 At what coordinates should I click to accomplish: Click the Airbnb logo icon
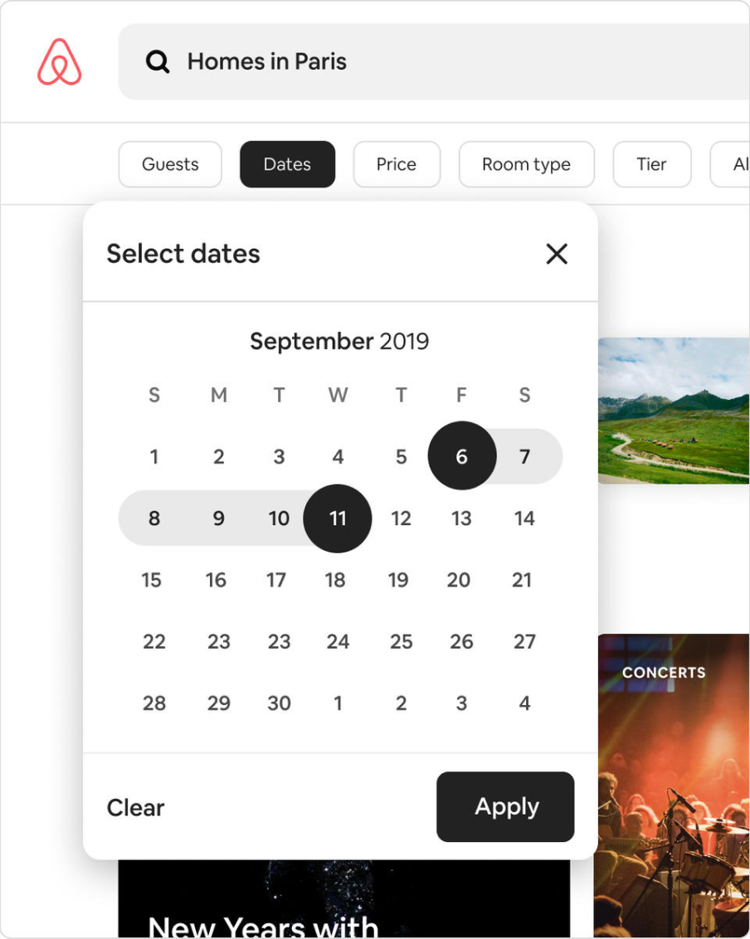tap(60, 62)
